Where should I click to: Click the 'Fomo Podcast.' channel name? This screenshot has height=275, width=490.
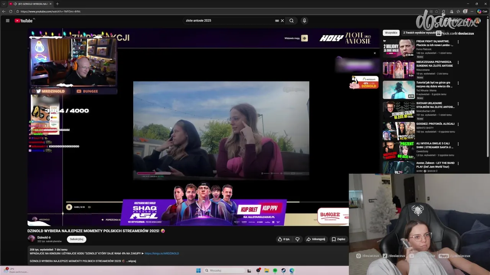pos(424,49)
